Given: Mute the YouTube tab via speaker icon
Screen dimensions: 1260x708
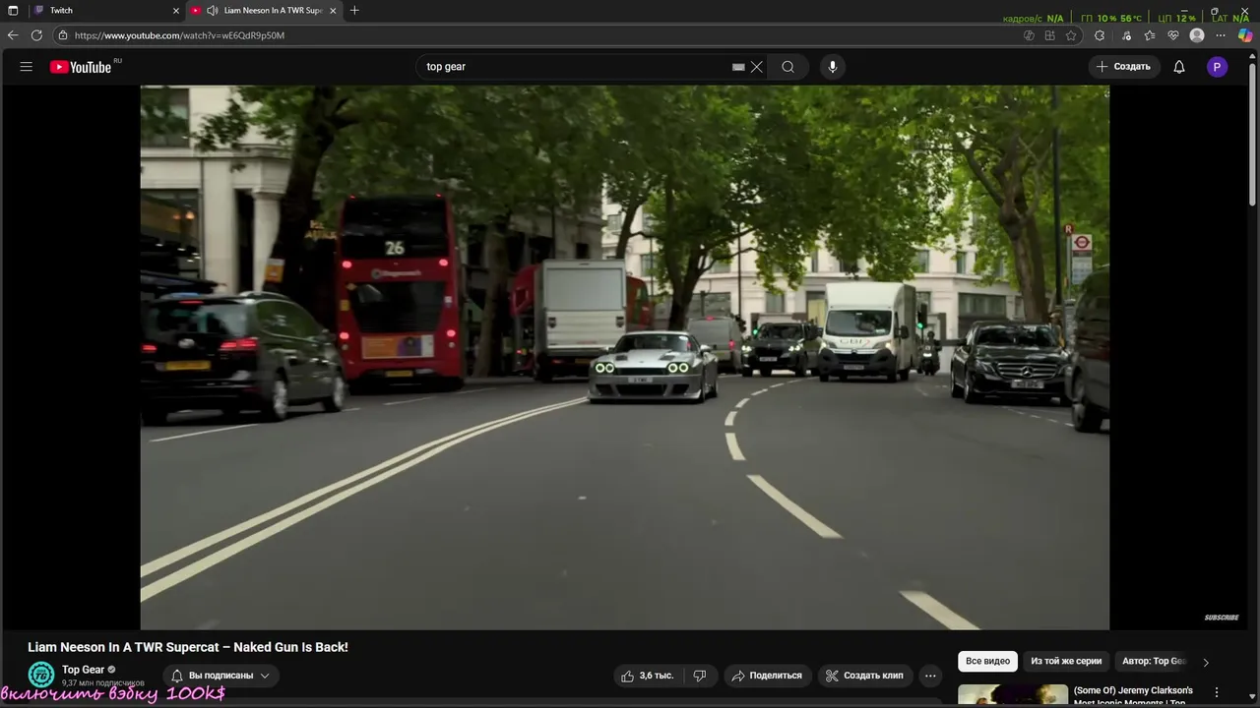Looking at the screenshot, I should coord(212,10).
